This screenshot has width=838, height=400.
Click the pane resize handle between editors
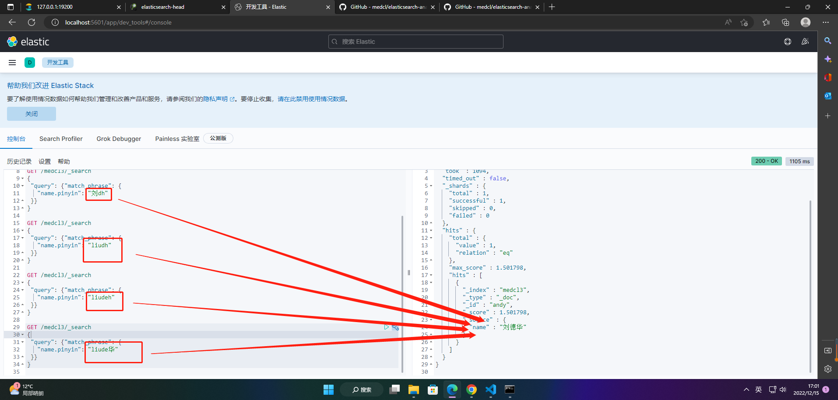point(409,273)
